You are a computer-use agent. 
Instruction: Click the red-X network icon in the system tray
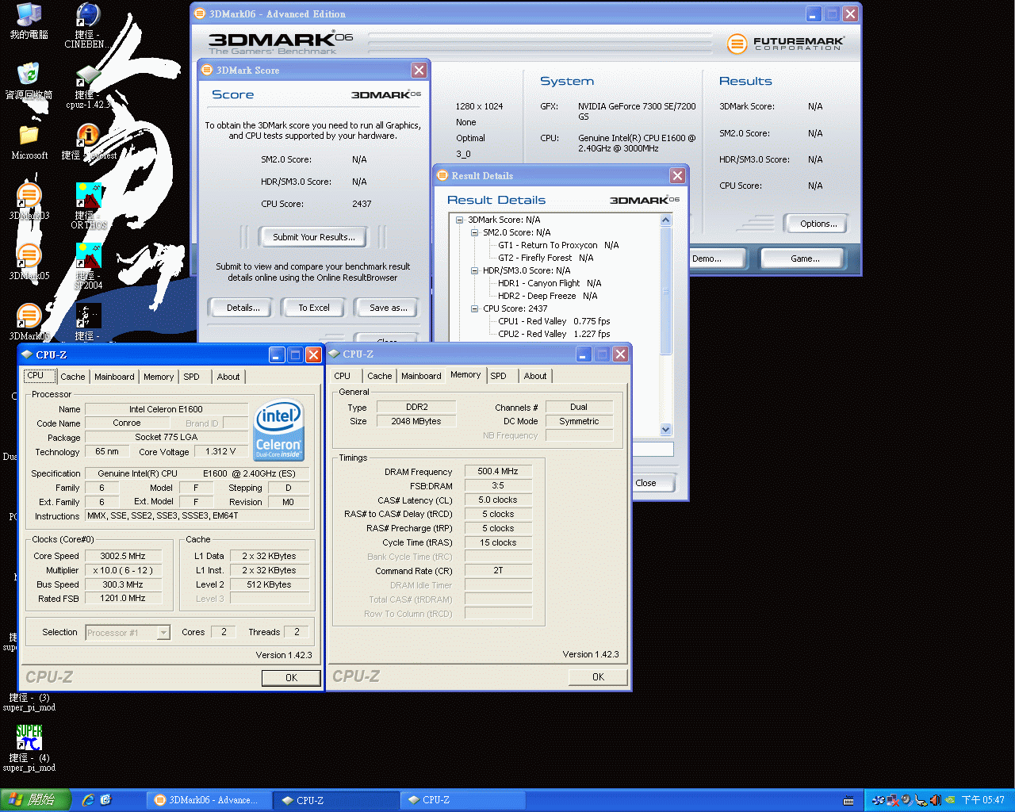(x=892, y=800)
